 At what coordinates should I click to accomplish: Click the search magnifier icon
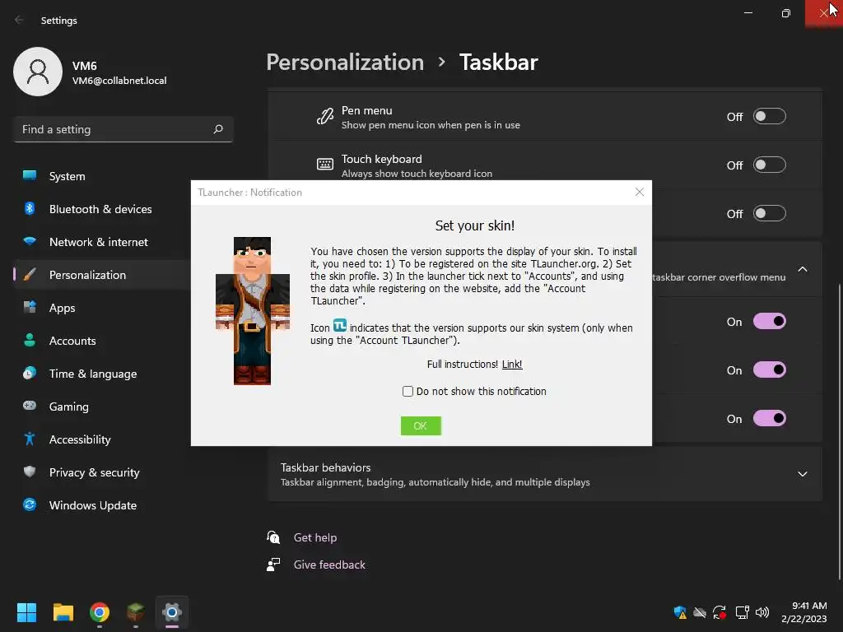[x=217, y=129]
